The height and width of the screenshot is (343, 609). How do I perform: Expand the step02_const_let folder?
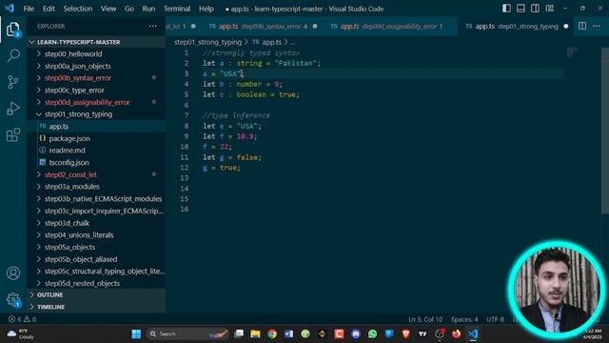click(x=96, y=174)
